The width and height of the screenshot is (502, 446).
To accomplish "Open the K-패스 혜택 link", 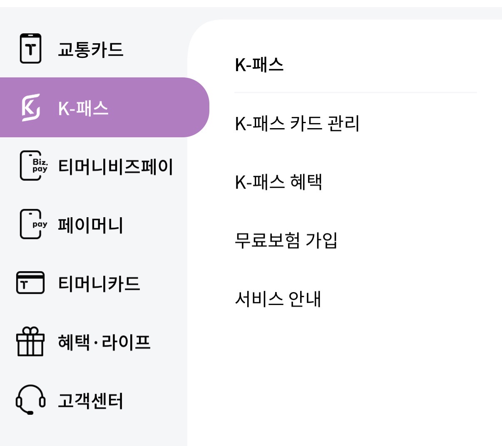I will pyautogui.click(x=278, y=182).
